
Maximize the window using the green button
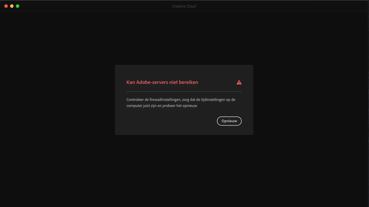pyautogui.click(x=18, y=6)
